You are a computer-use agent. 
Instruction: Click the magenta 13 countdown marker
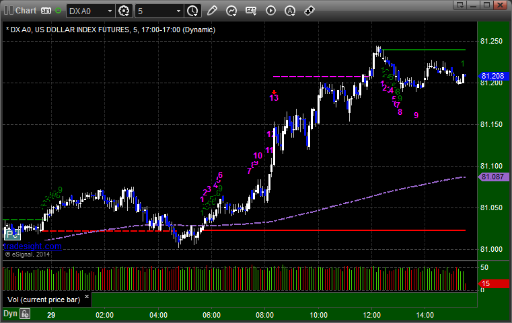pos(274,98)
